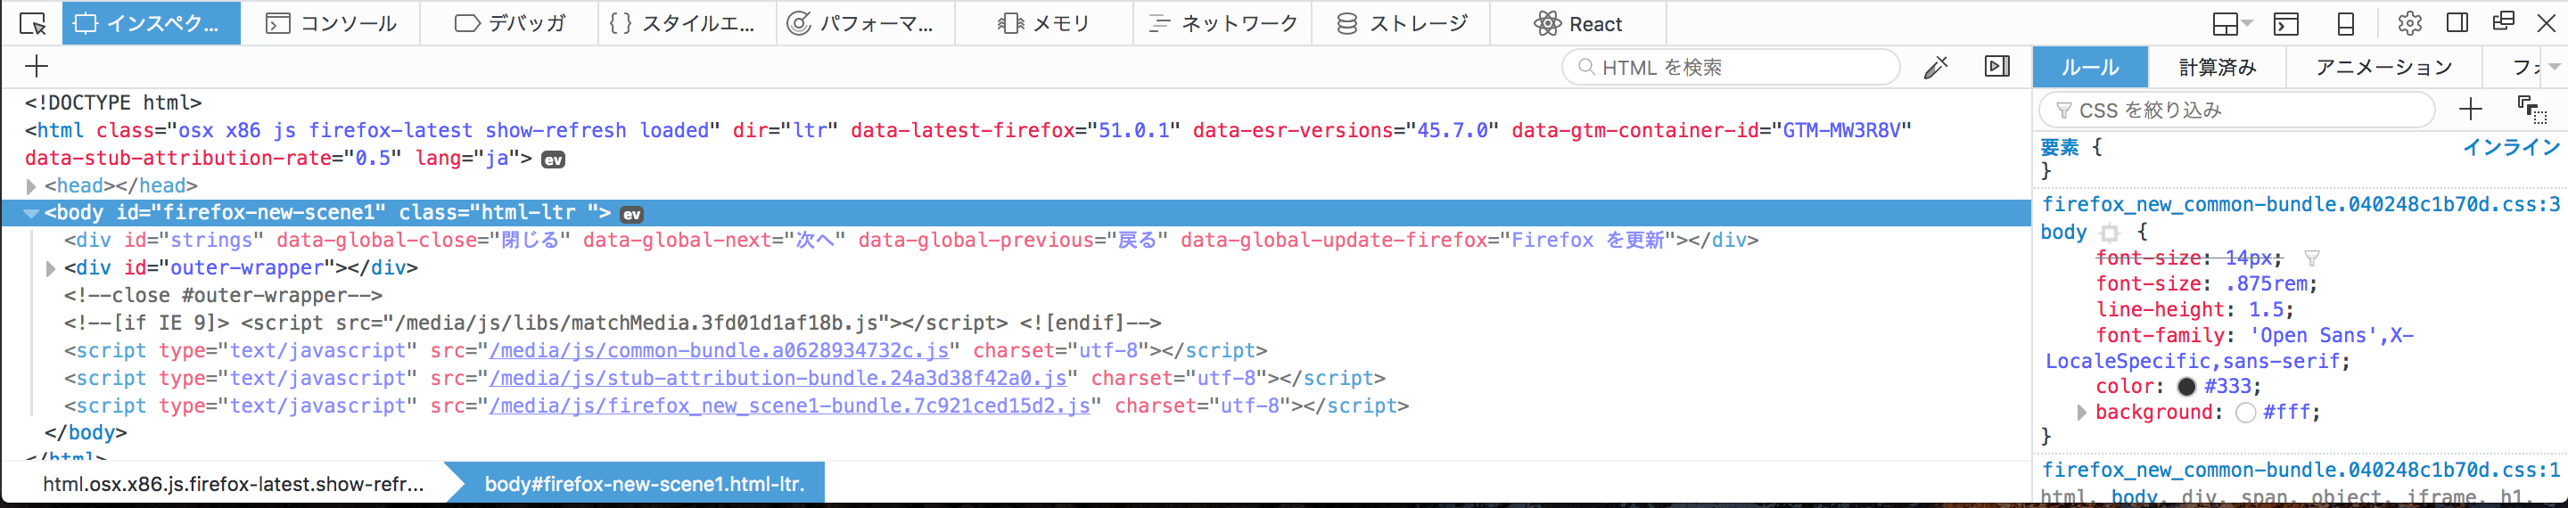Viewport: 2568px width, 508px height.
Task: Open the #fff background color swatch
Action: [x=2246, y=413]
